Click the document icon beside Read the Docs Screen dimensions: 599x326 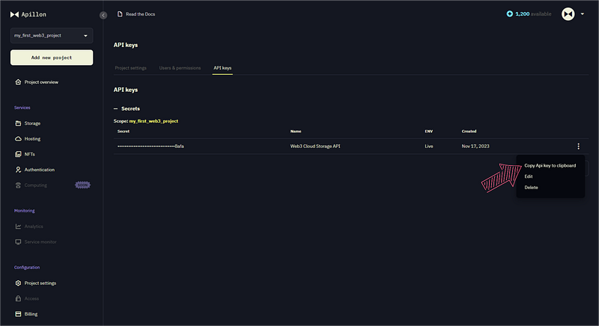click(120, 14)
